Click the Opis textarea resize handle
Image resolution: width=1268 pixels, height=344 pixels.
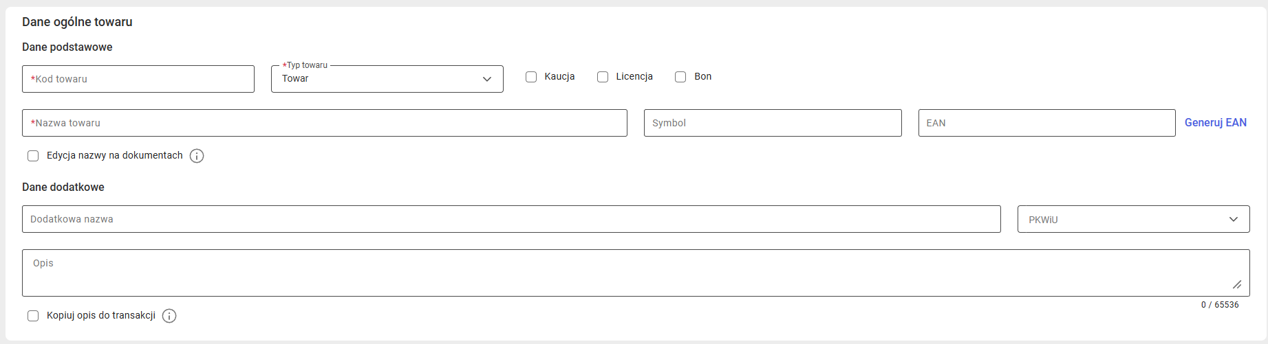point(1237,284)
